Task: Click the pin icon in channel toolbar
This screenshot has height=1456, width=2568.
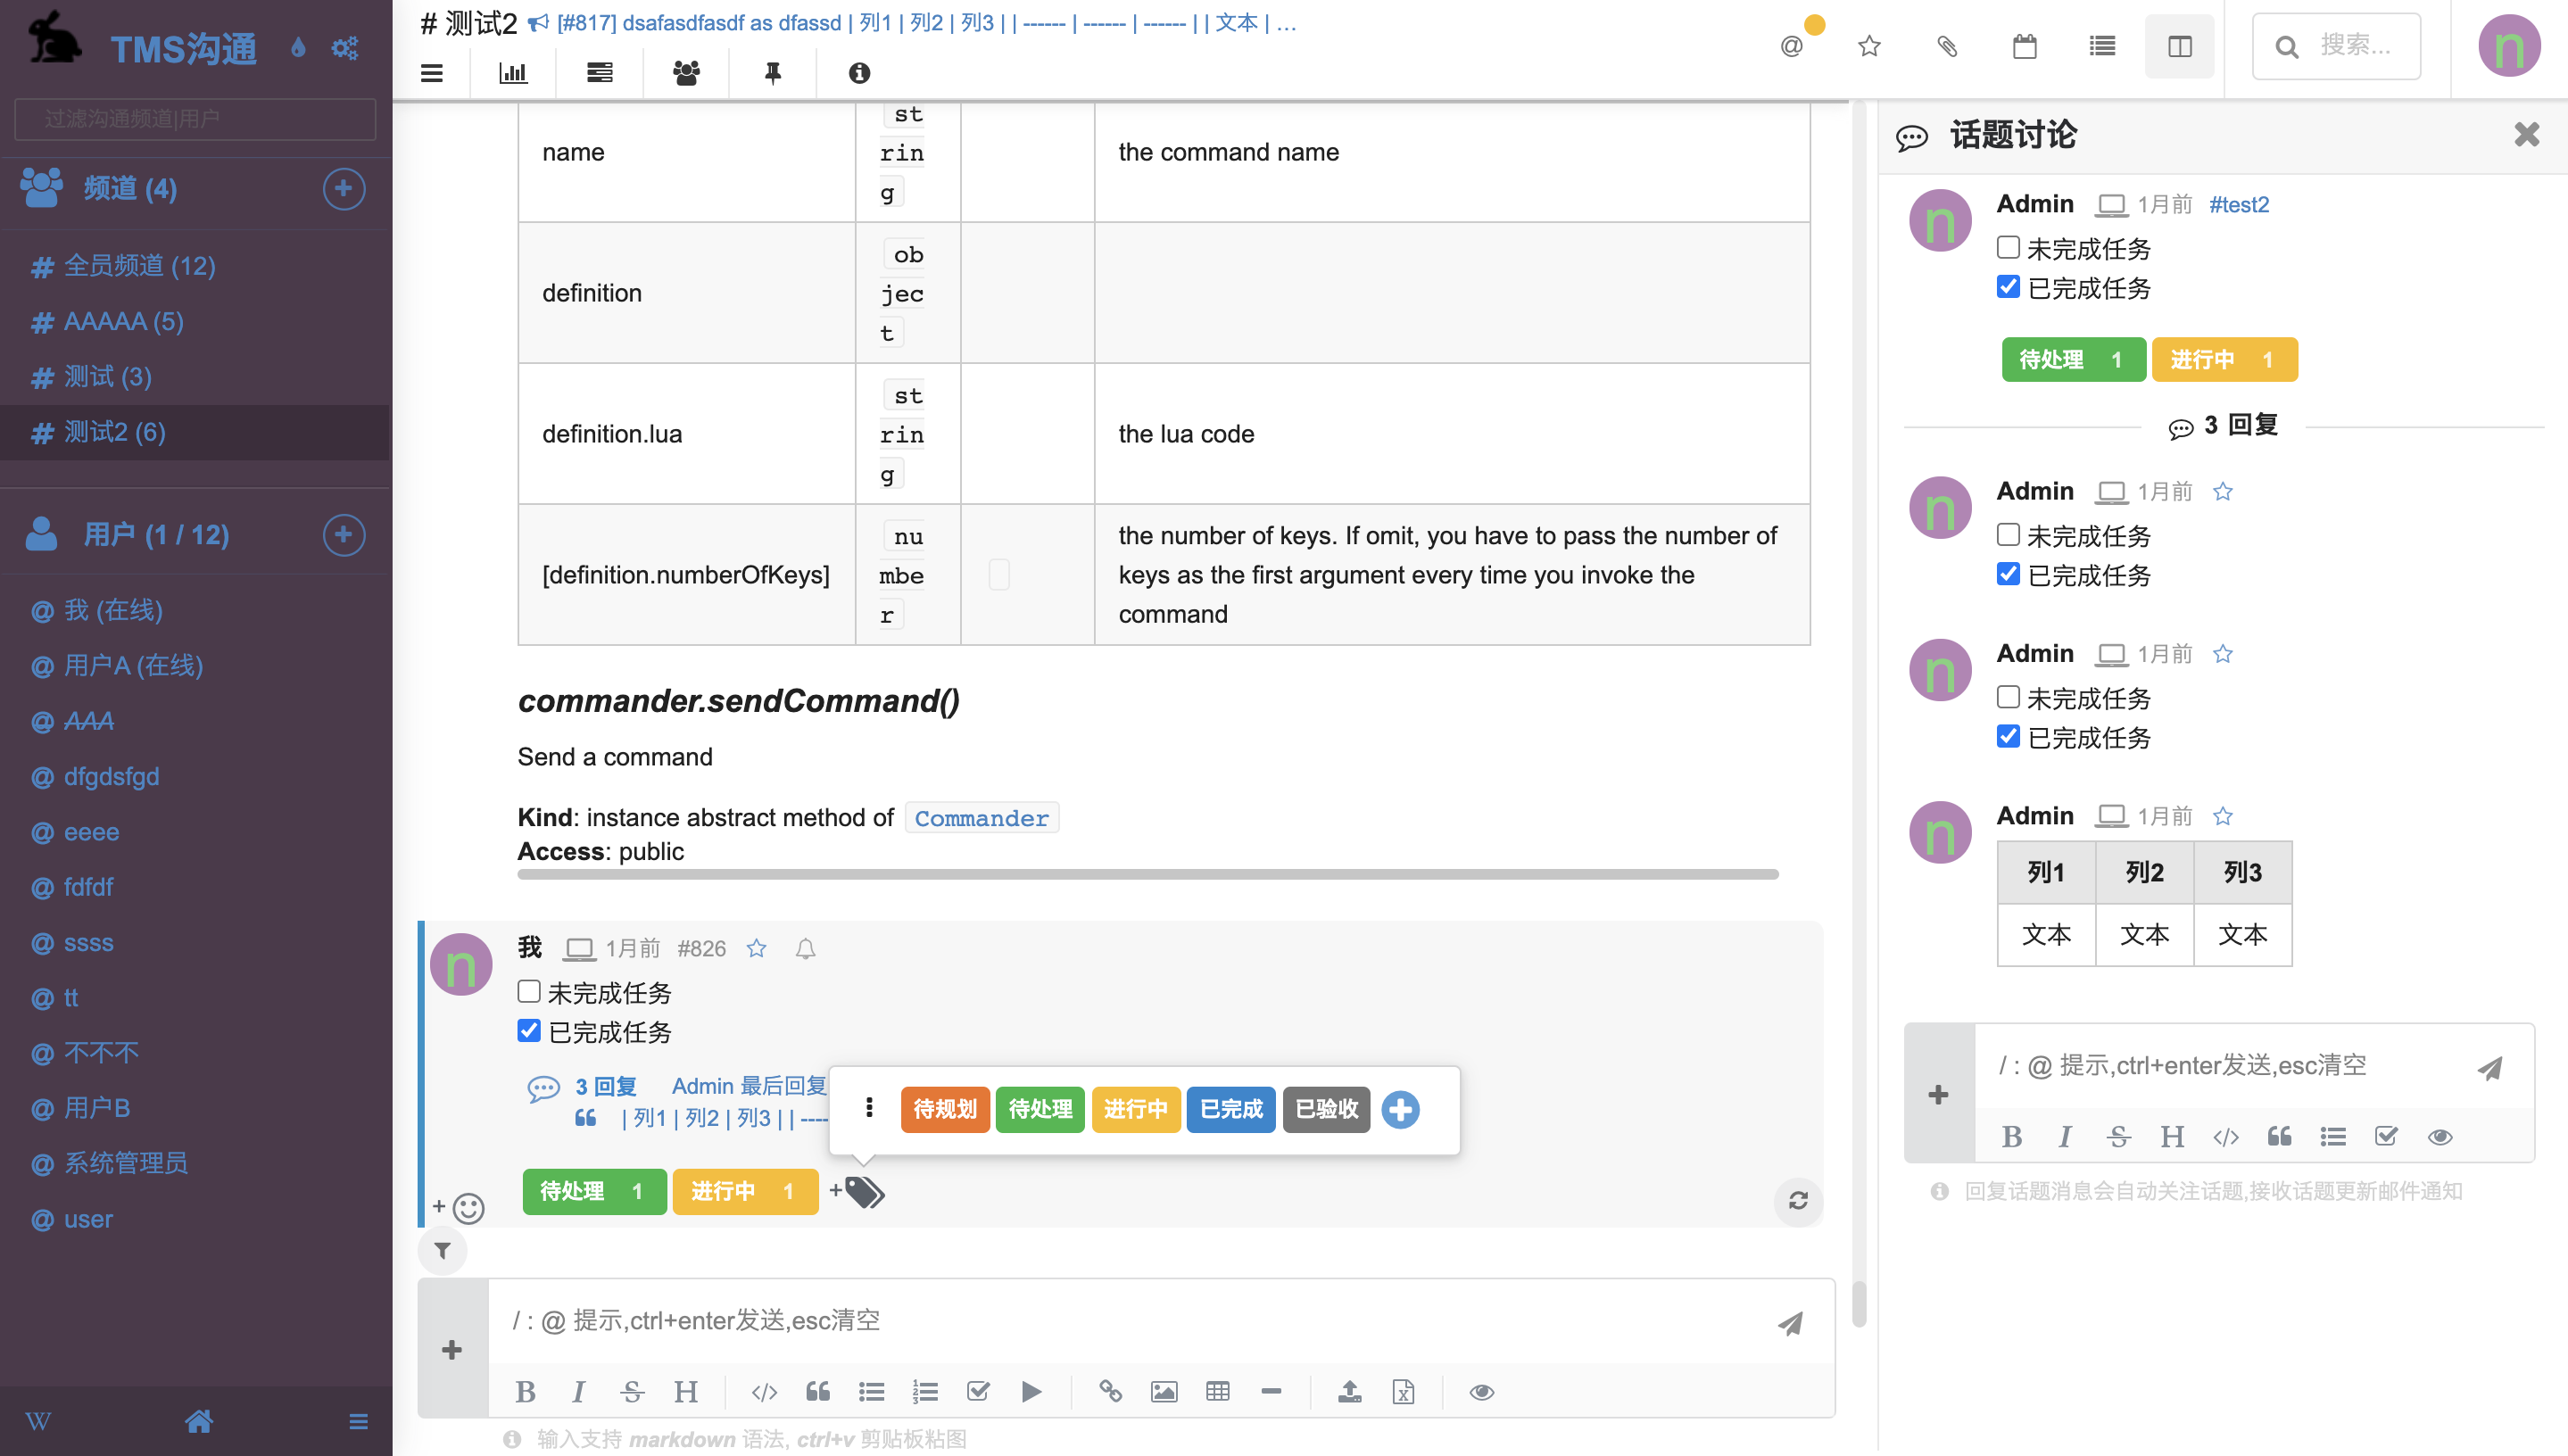Action: pos(772,73)
